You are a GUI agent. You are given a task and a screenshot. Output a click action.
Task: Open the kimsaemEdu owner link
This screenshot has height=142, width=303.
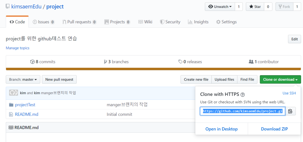pyautogui.click(x=26, y=6)
